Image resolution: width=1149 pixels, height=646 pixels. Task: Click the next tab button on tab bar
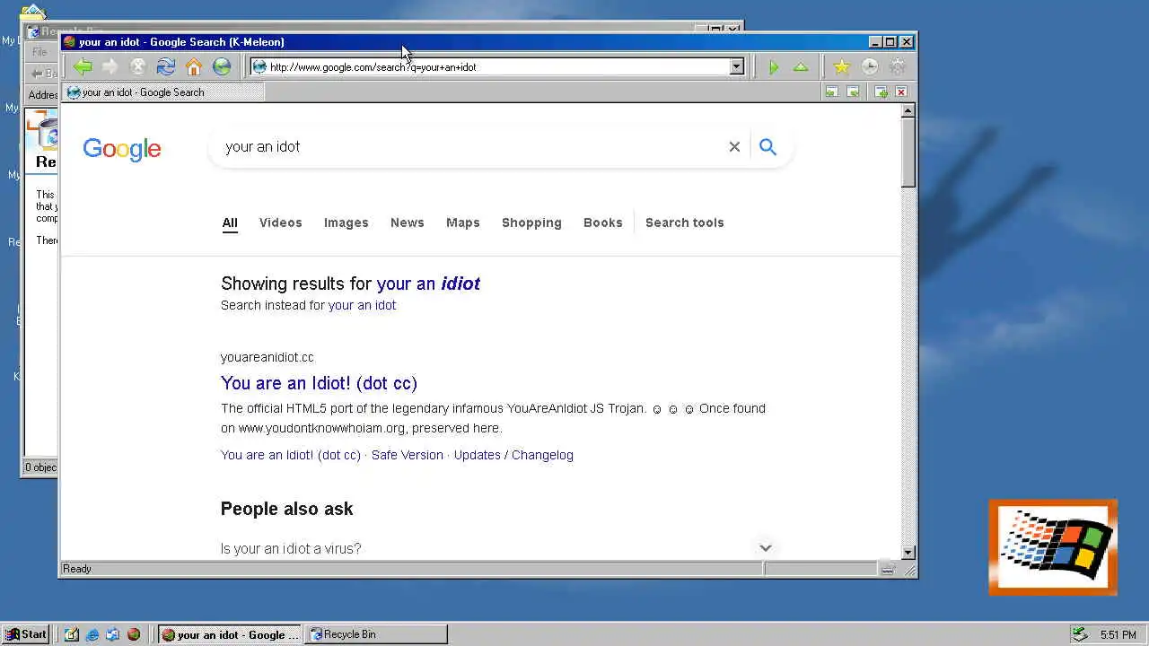click(853, 92)
